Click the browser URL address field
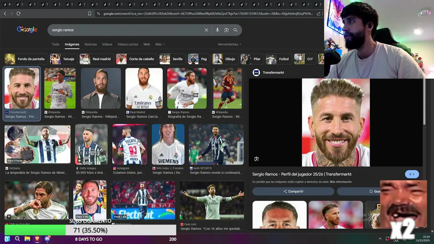 point(208,14)
